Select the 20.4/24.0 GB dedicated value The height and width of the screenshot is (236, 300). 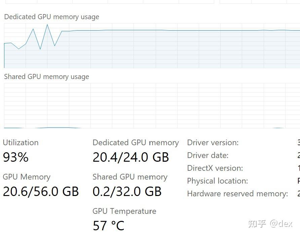pos(130,157)
